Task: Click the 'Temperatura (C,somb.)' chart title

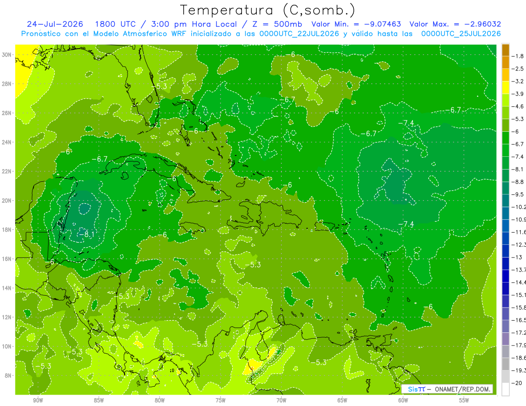Action: (268, 10)
